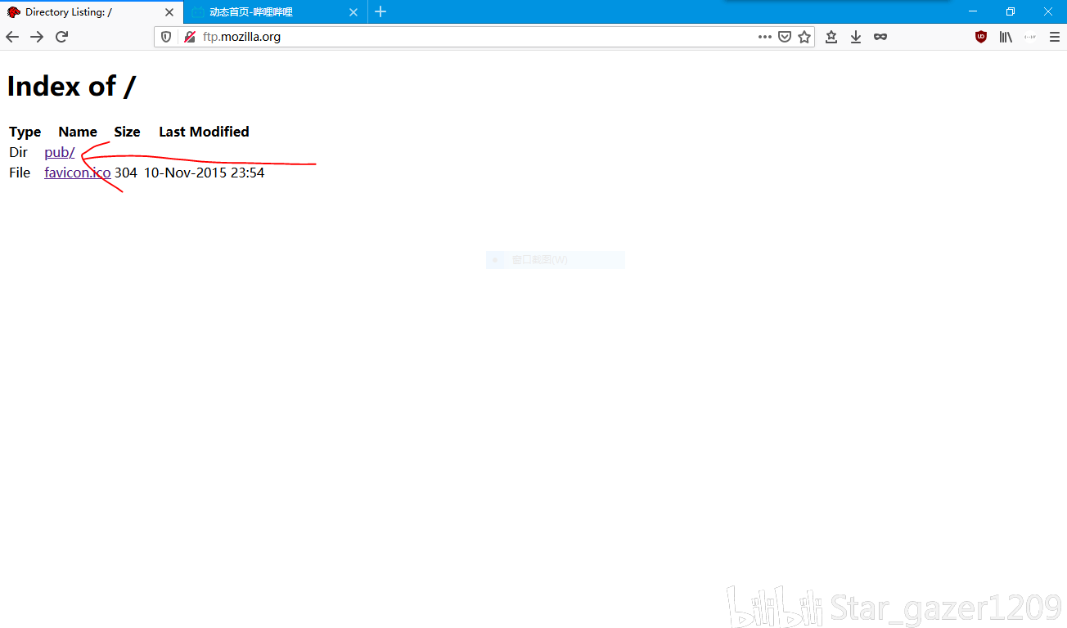The image size is (1067, 628).
Task: Go back to the previous page
Action: (12, 37)
